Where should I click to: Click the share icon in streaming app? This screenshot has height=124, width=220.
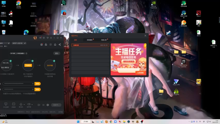60,45
